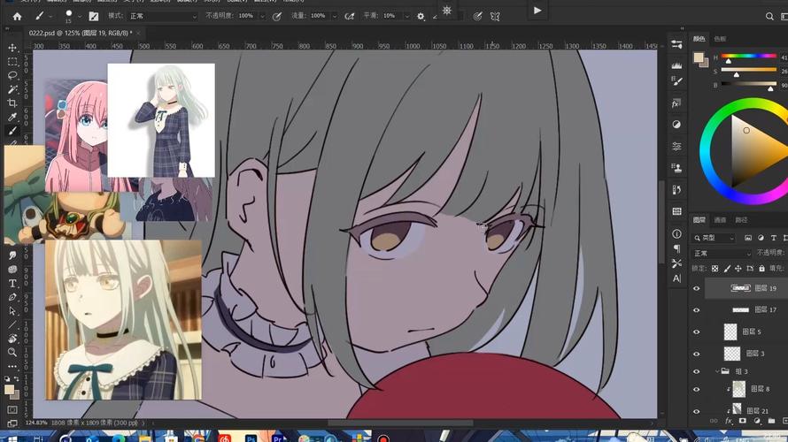The width and height of the screenshot is (788, 442).
Task: Toggle airbrush build-up icon
Action: [349, 16]
